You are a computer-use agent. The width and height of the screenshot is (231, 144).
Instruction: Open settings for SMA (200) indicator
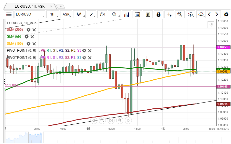pyautogui.click(x=29, y=30)
